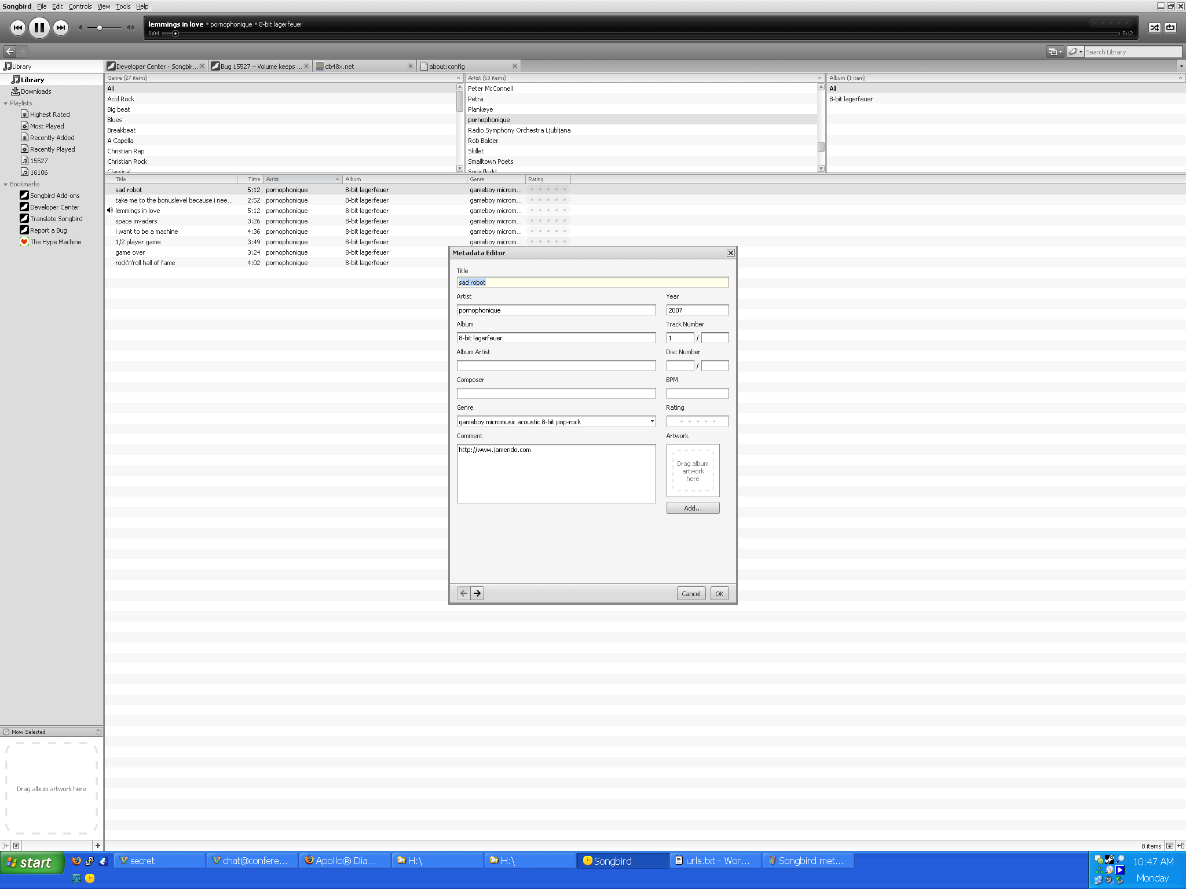The image size is (1186, 889).
Task: Sort tracks by the Artist column header
Action: [x=302, y=179]
